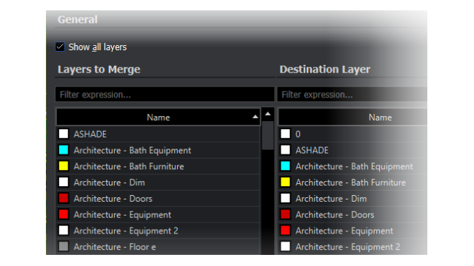Screen dimensions: 474x266
Task: Select Architecture - Equipment 2 in the Layers to Merge list
Action: tap(158, 231)
